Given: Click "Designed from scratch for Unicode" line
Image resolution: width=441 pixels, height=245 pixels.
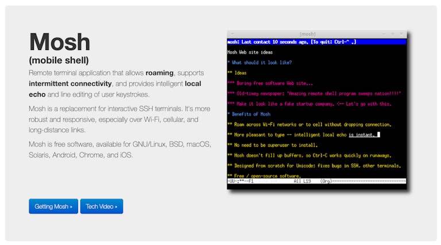Looking at the screenshot, I should pos(314,166).
